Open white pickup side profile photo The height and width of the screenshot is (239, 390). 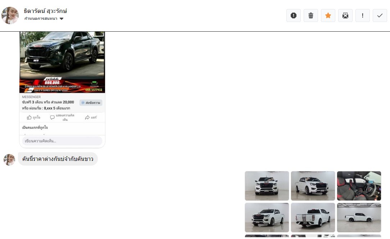pyautogui.click(x=359, y=217)
